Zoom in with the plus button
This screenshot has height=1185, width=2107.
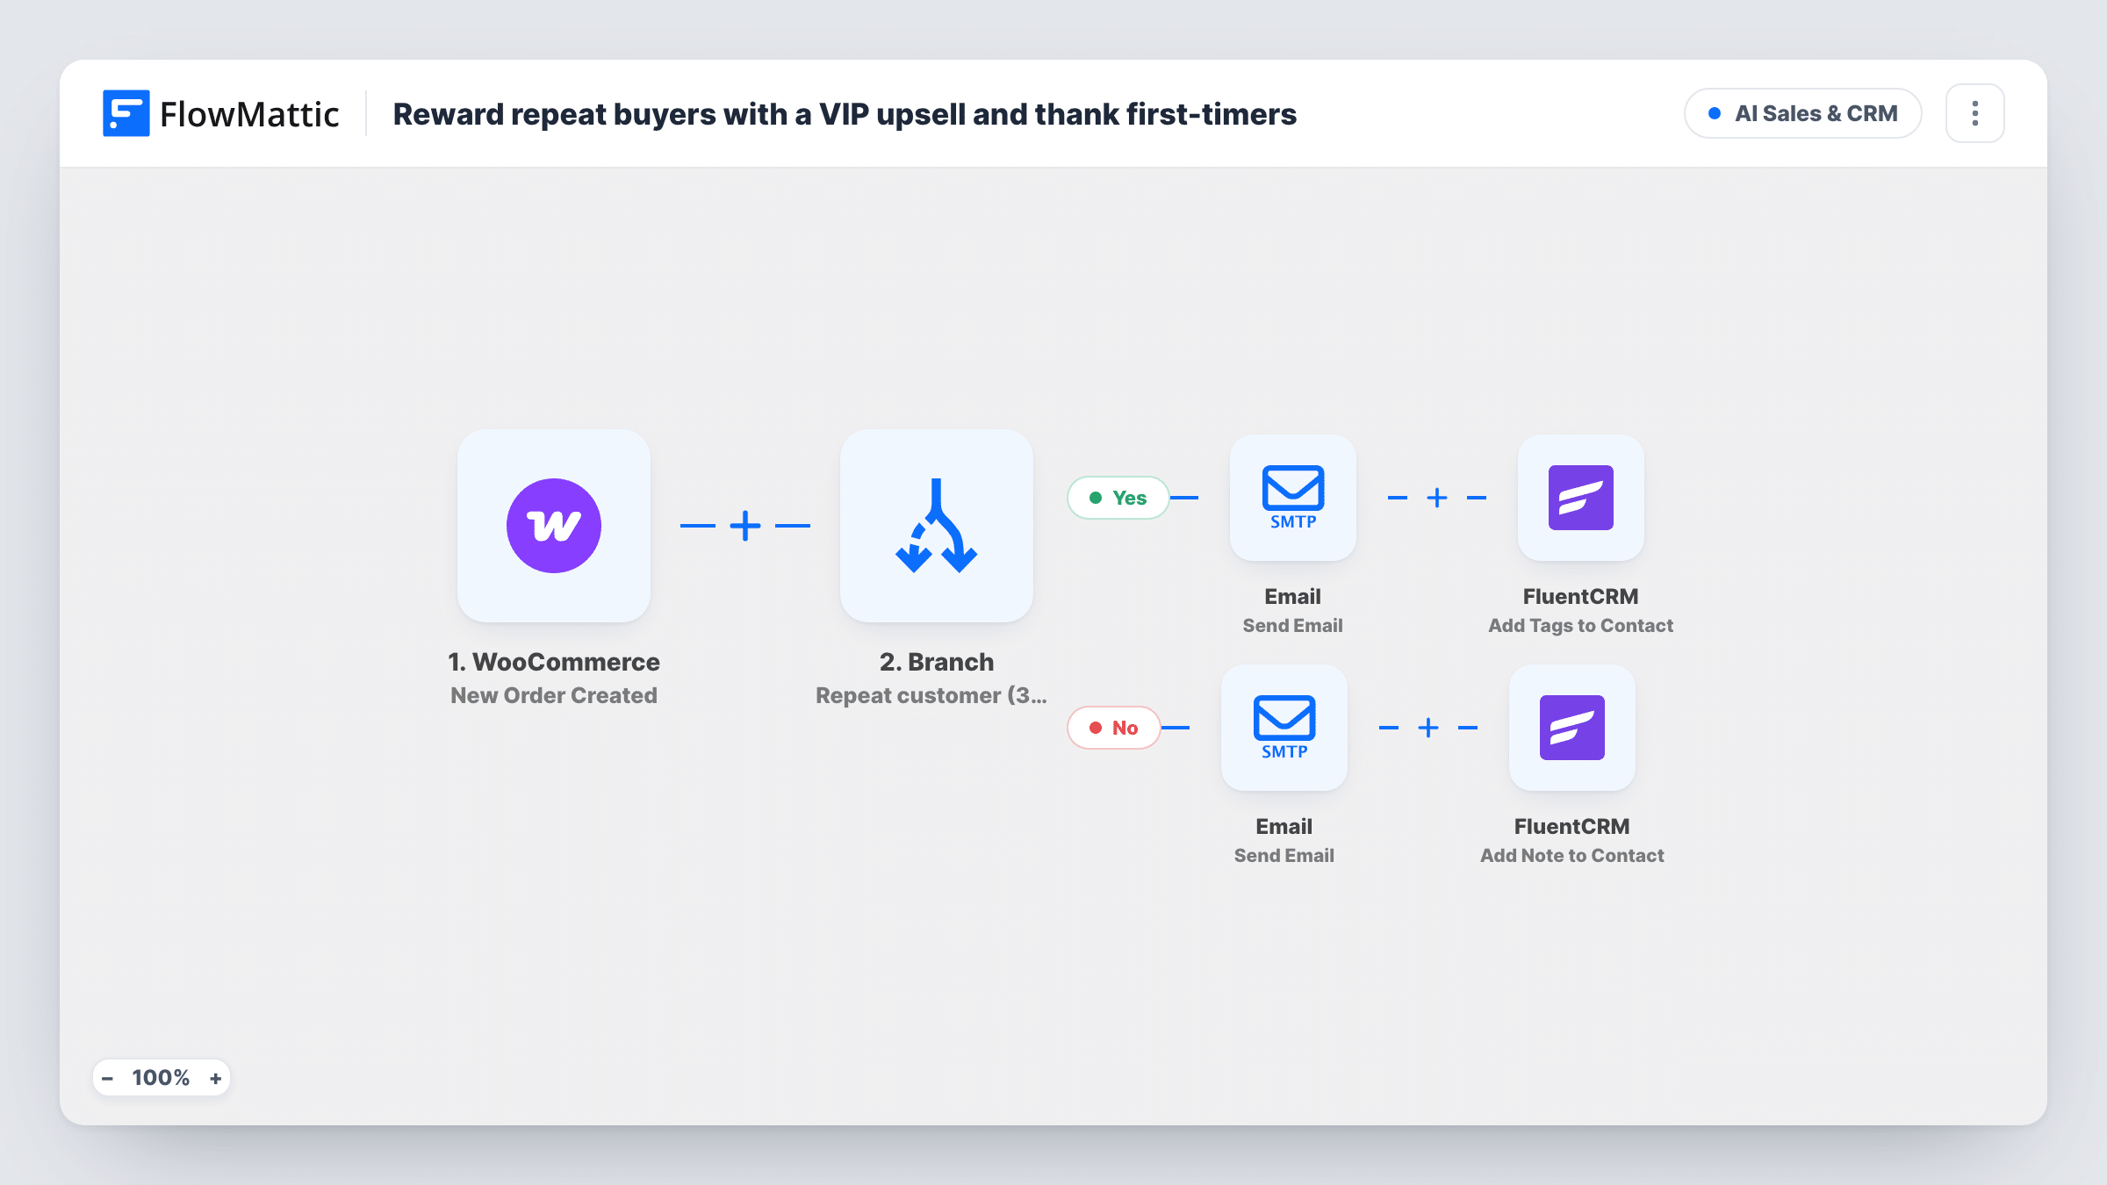[215, 1078]
